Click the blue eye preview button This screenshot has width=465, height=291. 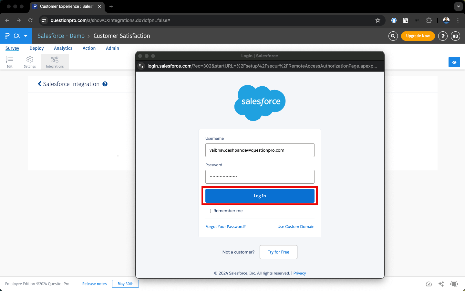[x=454, y=62]
